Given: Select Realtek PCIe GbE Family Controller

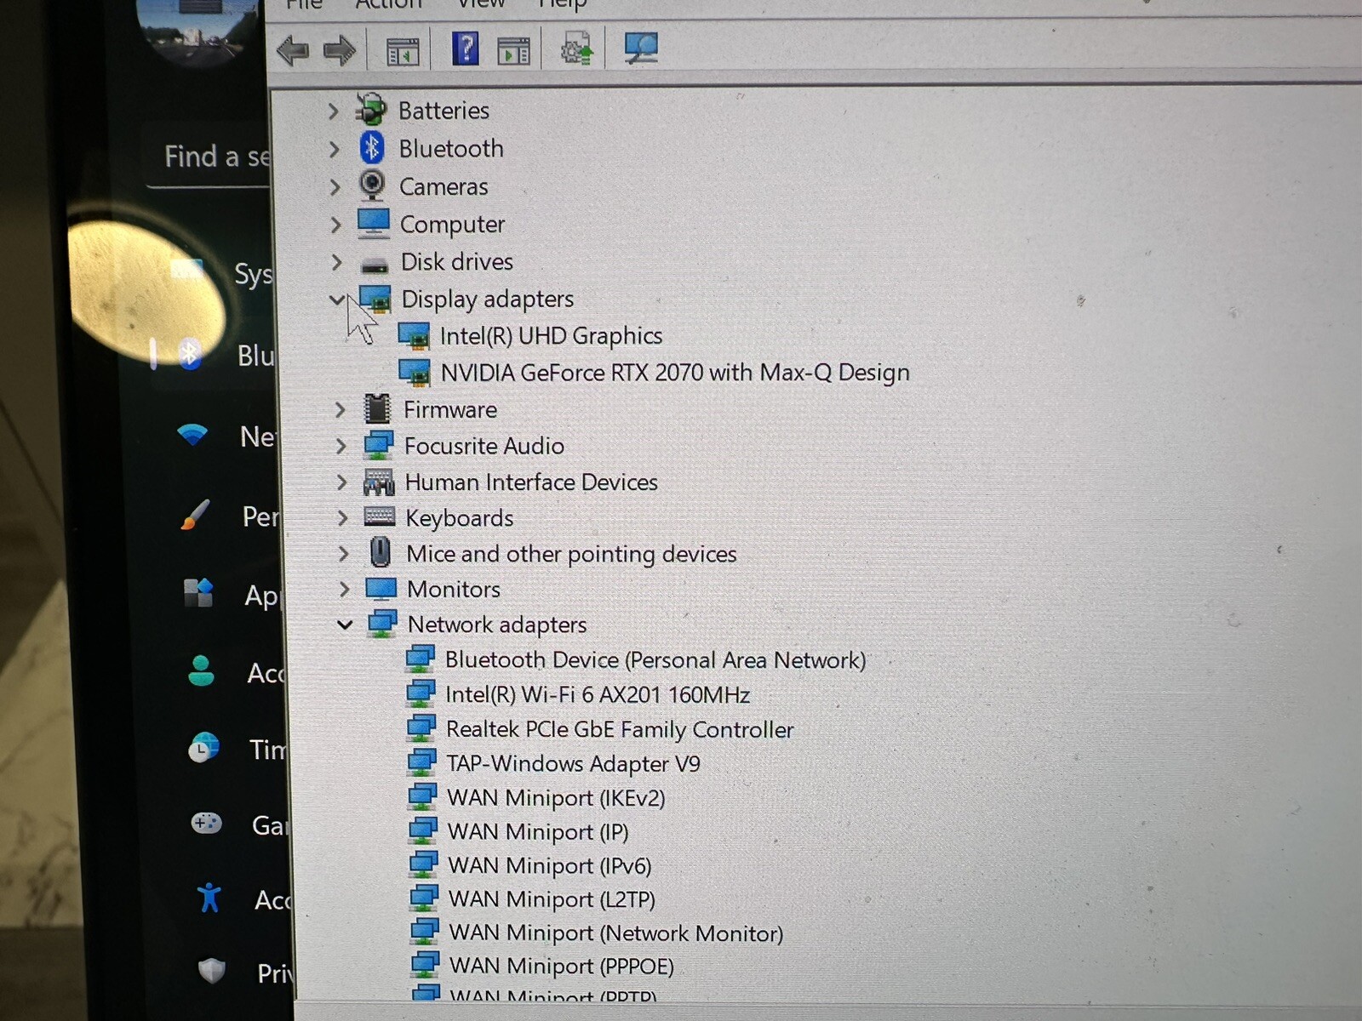Looking at the screenshot, I should click(620, 730).
